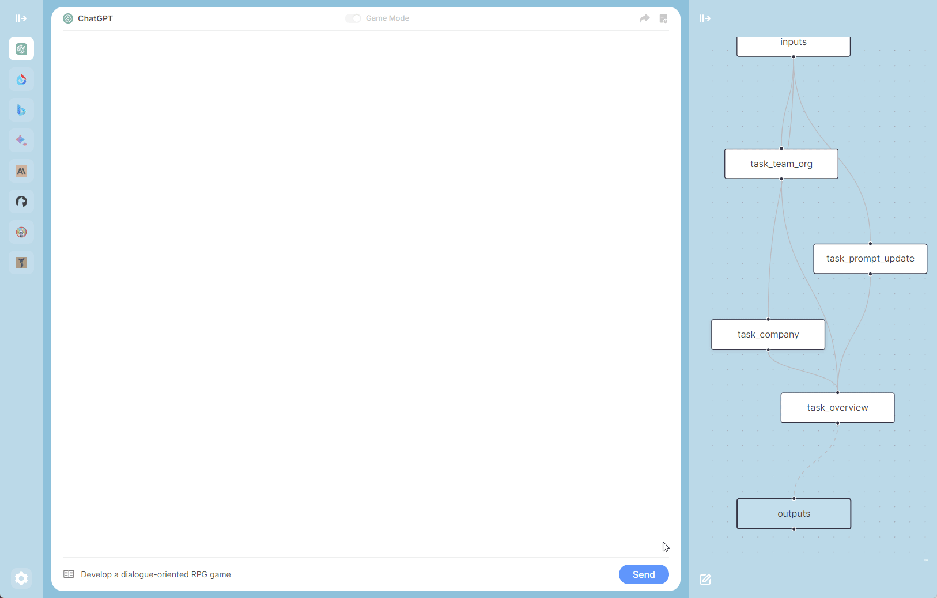Select the task_overview node

click(x=838, y=408)
